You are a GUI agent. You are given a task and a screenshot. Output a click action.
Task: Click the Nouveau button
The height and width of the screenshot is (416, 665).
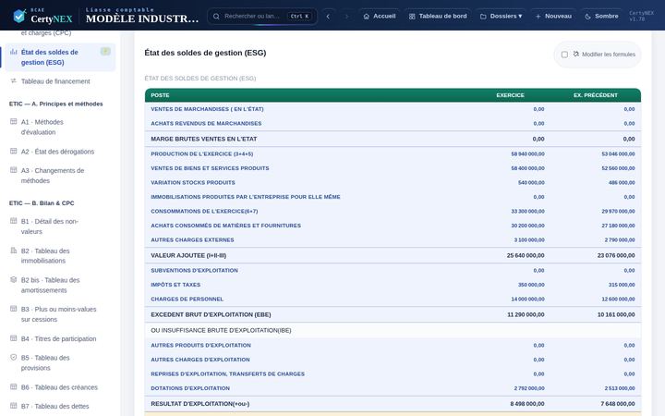[553, 16]
